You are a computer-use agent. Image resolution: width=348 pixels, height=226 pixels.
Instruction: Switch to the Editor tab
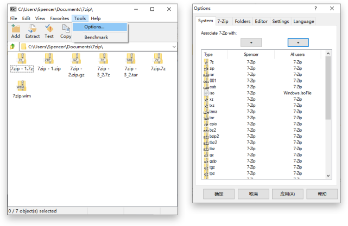(261, 21)
